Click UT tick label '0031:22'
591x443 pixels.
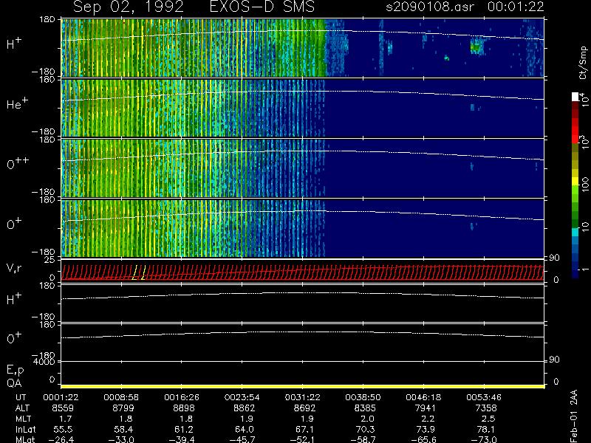[x=303, y=397]
